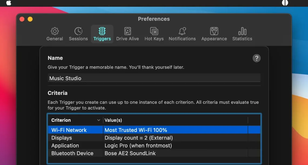This screenshot has width=308, height=165.
Task: Open the Sessions clock icon
Action: [x=78, y=31]
